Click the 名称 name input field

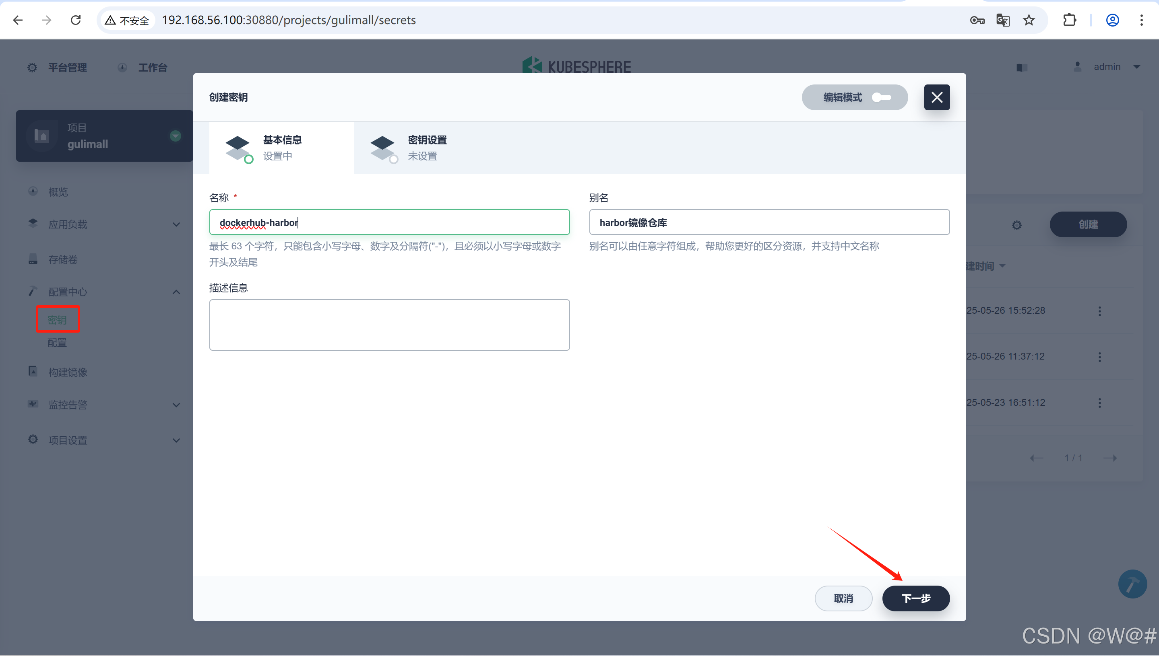(389, 222)
